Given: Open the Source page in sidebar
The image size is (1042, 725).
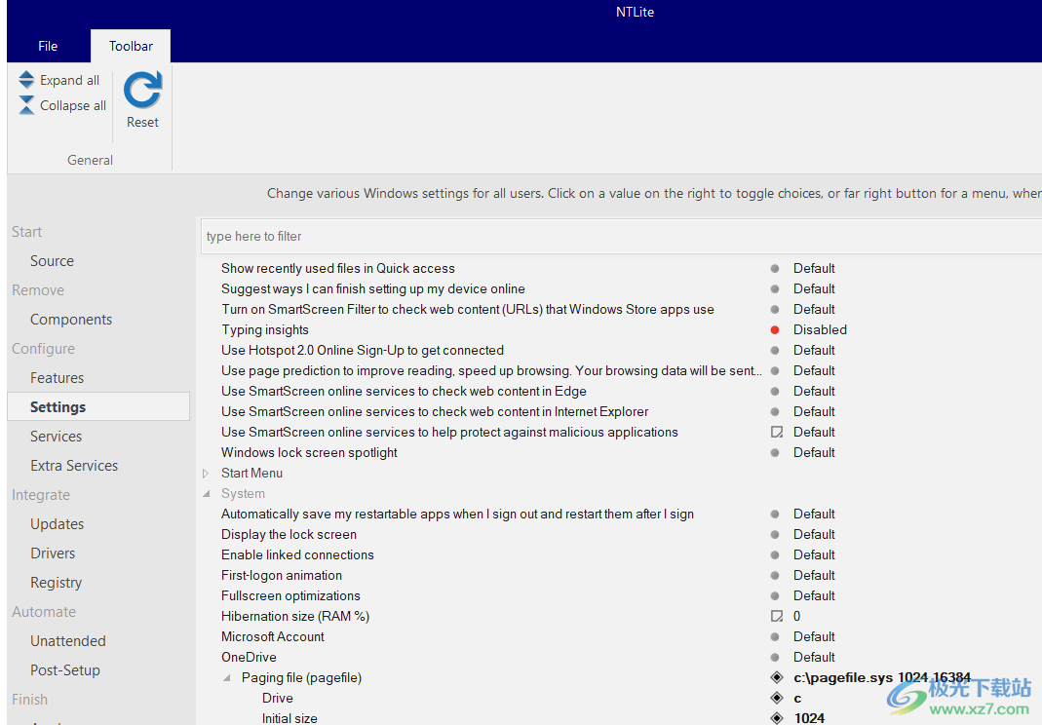Looking at the screenshot, I should tap(52, 261).
